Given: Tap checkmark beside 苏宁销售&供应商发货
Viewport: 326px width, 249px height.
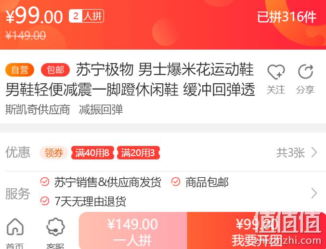Looking at the screenshot, I should [x=45, y=182].
